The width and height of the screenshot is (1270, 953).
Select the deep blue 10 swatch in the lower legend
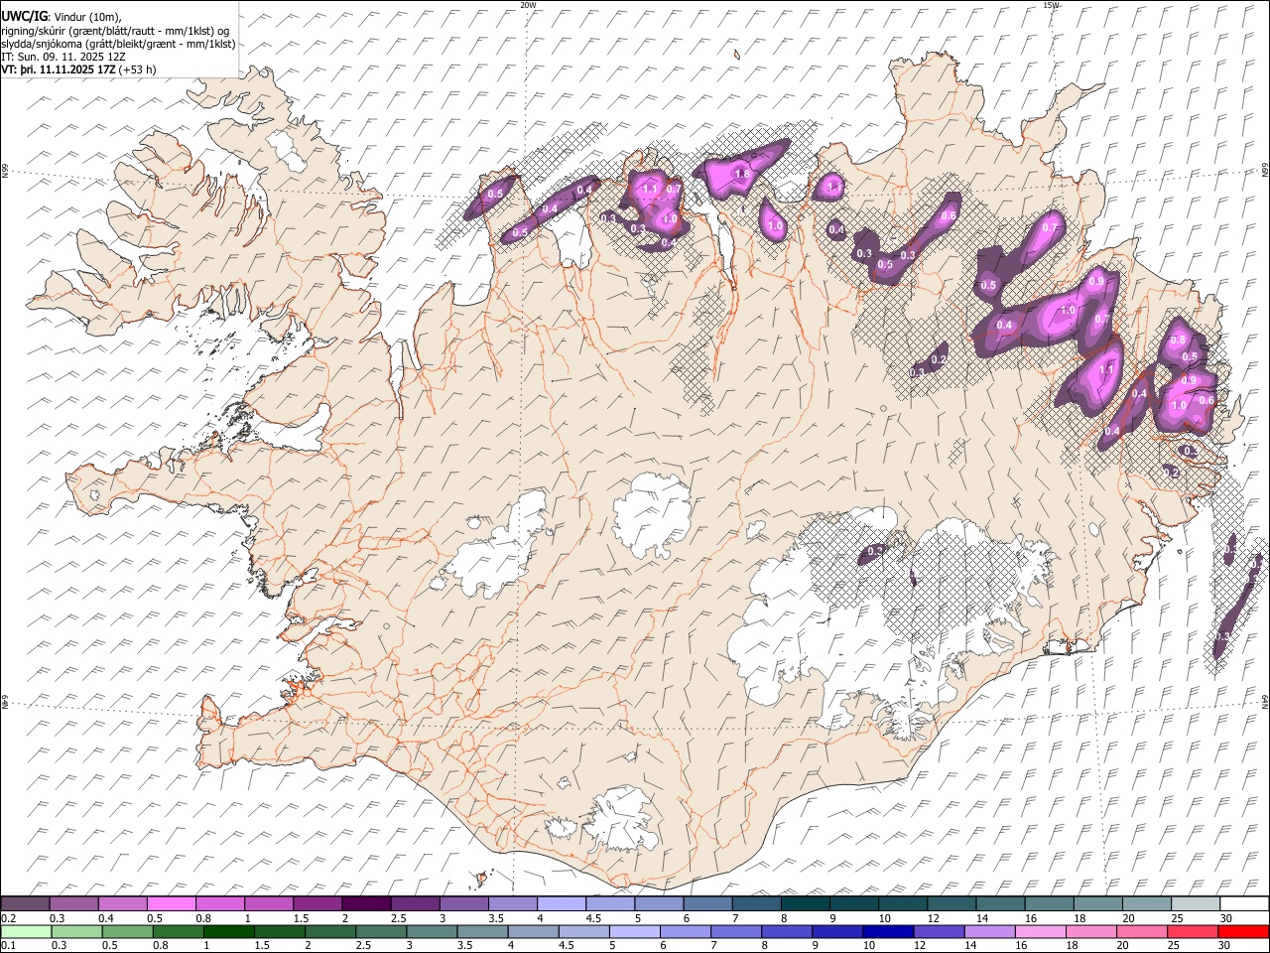(x=889, y=931)
